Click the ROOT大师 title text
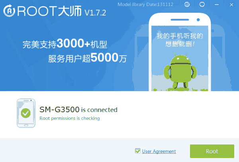Screen dimensions: 239x162 pos(49,11)
